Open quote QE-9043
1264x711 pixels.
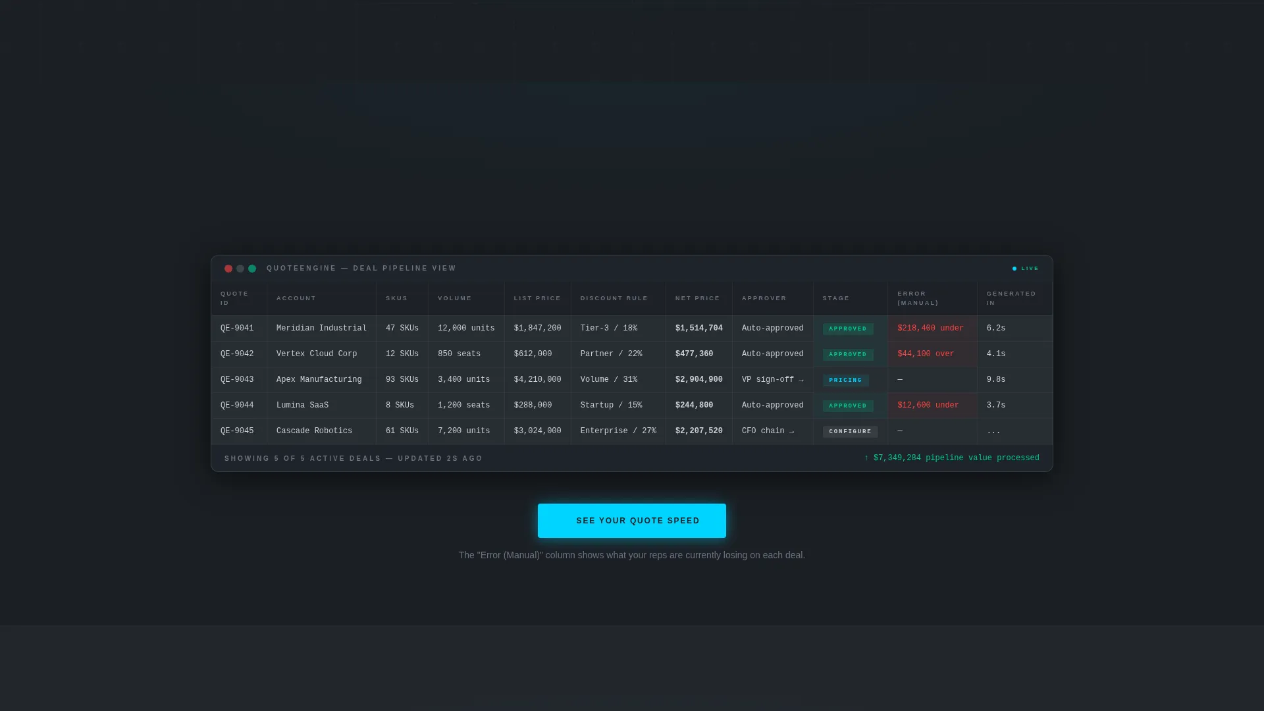click(237, 380)
